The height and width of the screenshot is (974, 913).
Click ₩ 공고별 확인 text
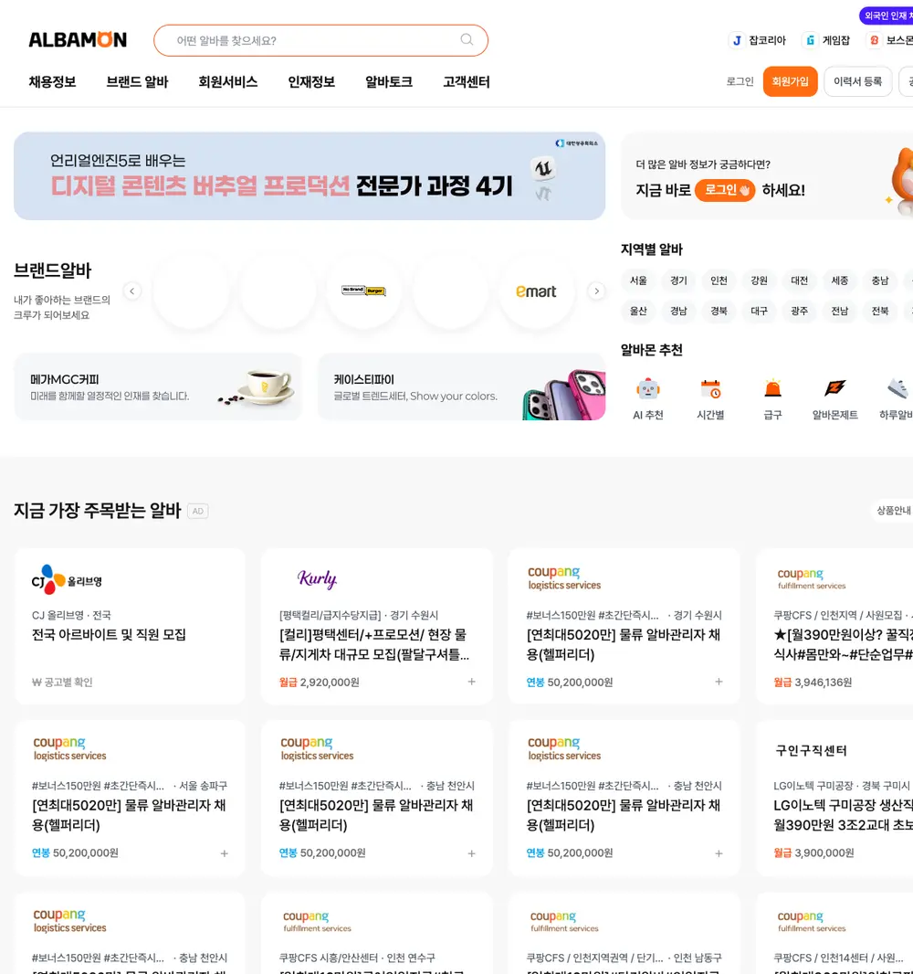pyautogui.click(x=62, y=682)
